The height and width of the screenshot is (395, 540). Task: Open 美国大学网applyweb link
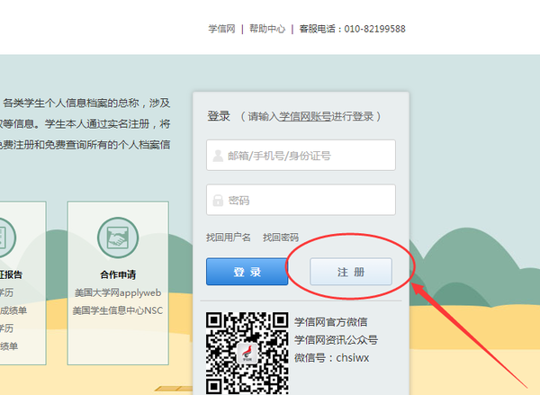coord(118,293)
